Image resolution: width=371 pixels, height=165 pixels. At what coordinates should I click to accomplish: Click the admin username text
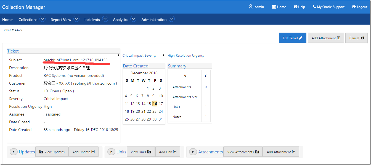coord(259,7)
